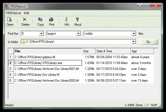Select the gdiplus.dll file path cell
This screenshot has width=166, height=112.
(x=48, y=57)
